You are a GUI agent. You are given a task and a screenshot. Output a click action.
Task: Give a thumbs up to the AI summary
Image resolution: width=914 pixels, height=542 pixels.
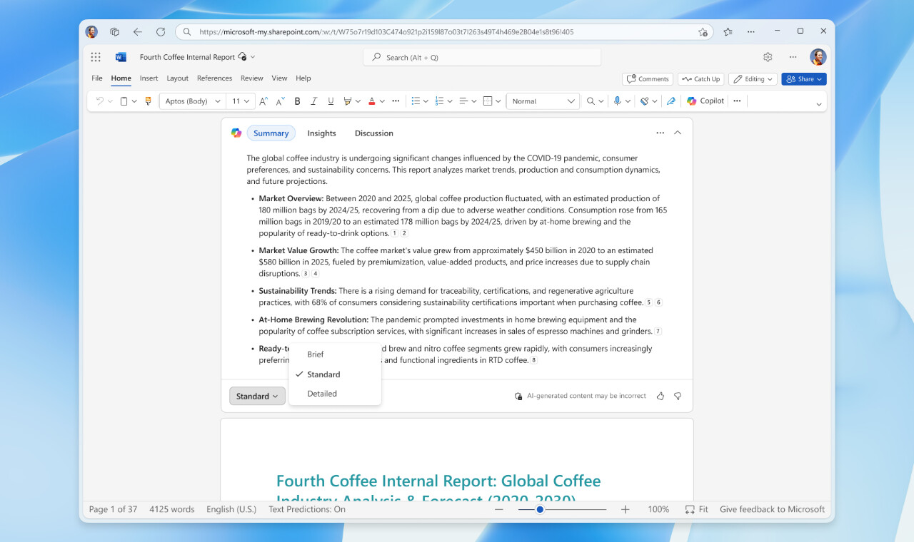[x=660, y=396]
